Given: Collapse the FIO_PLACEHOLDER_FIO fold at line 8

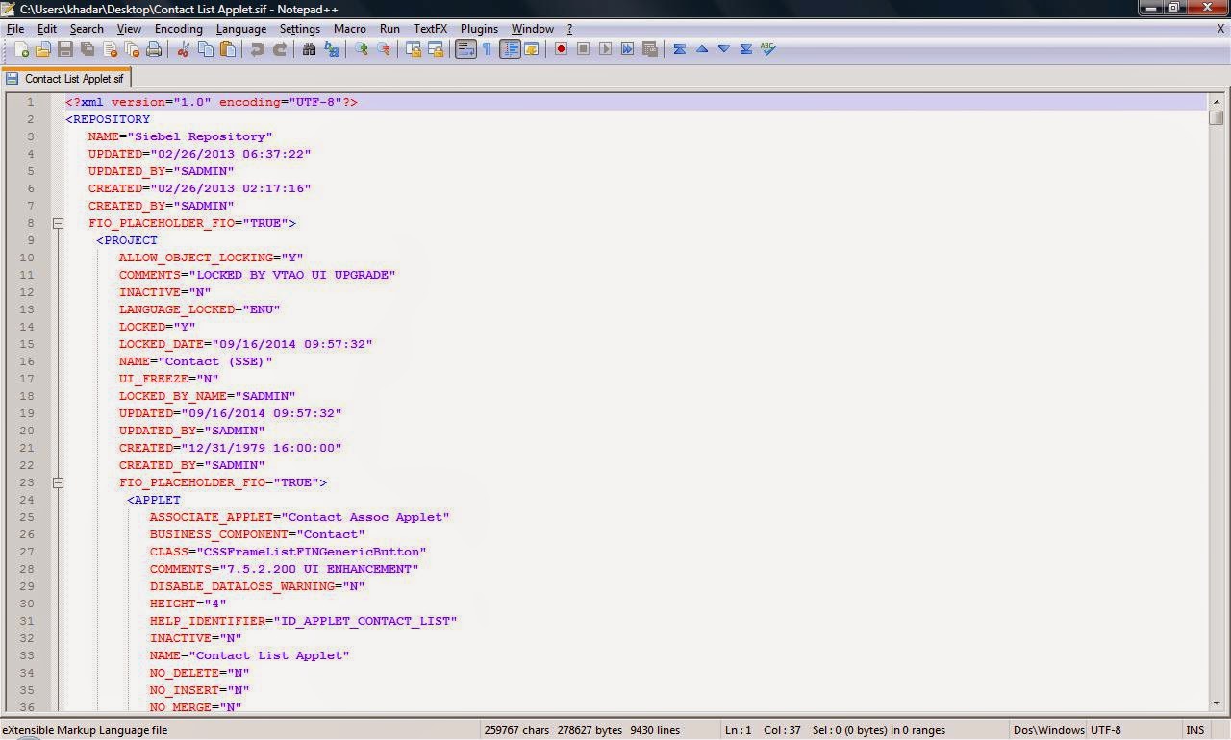Looking at the screenshot, I should pos(58,223).
